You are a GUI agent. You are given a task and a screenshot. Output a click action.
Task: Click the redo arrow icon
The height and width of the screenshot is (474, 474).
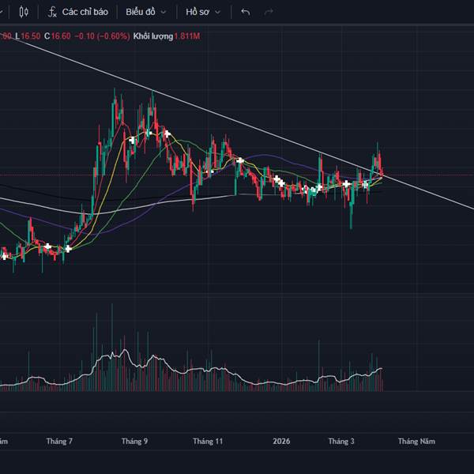[x=269, y=13]
